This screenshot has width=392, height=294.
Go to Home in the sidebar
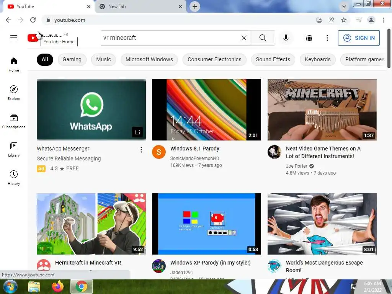14,64
